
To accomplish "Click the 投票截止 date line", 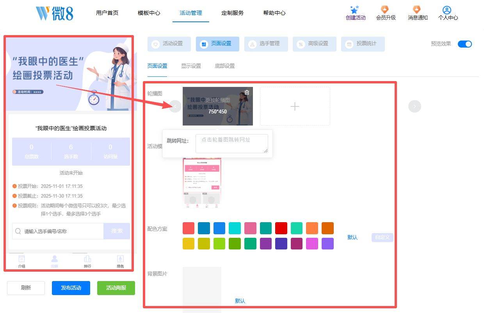I will point(48,196).
